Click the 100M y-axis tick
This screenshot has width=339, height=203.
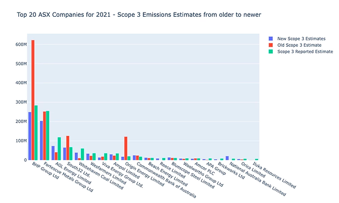tap(21, 141)
